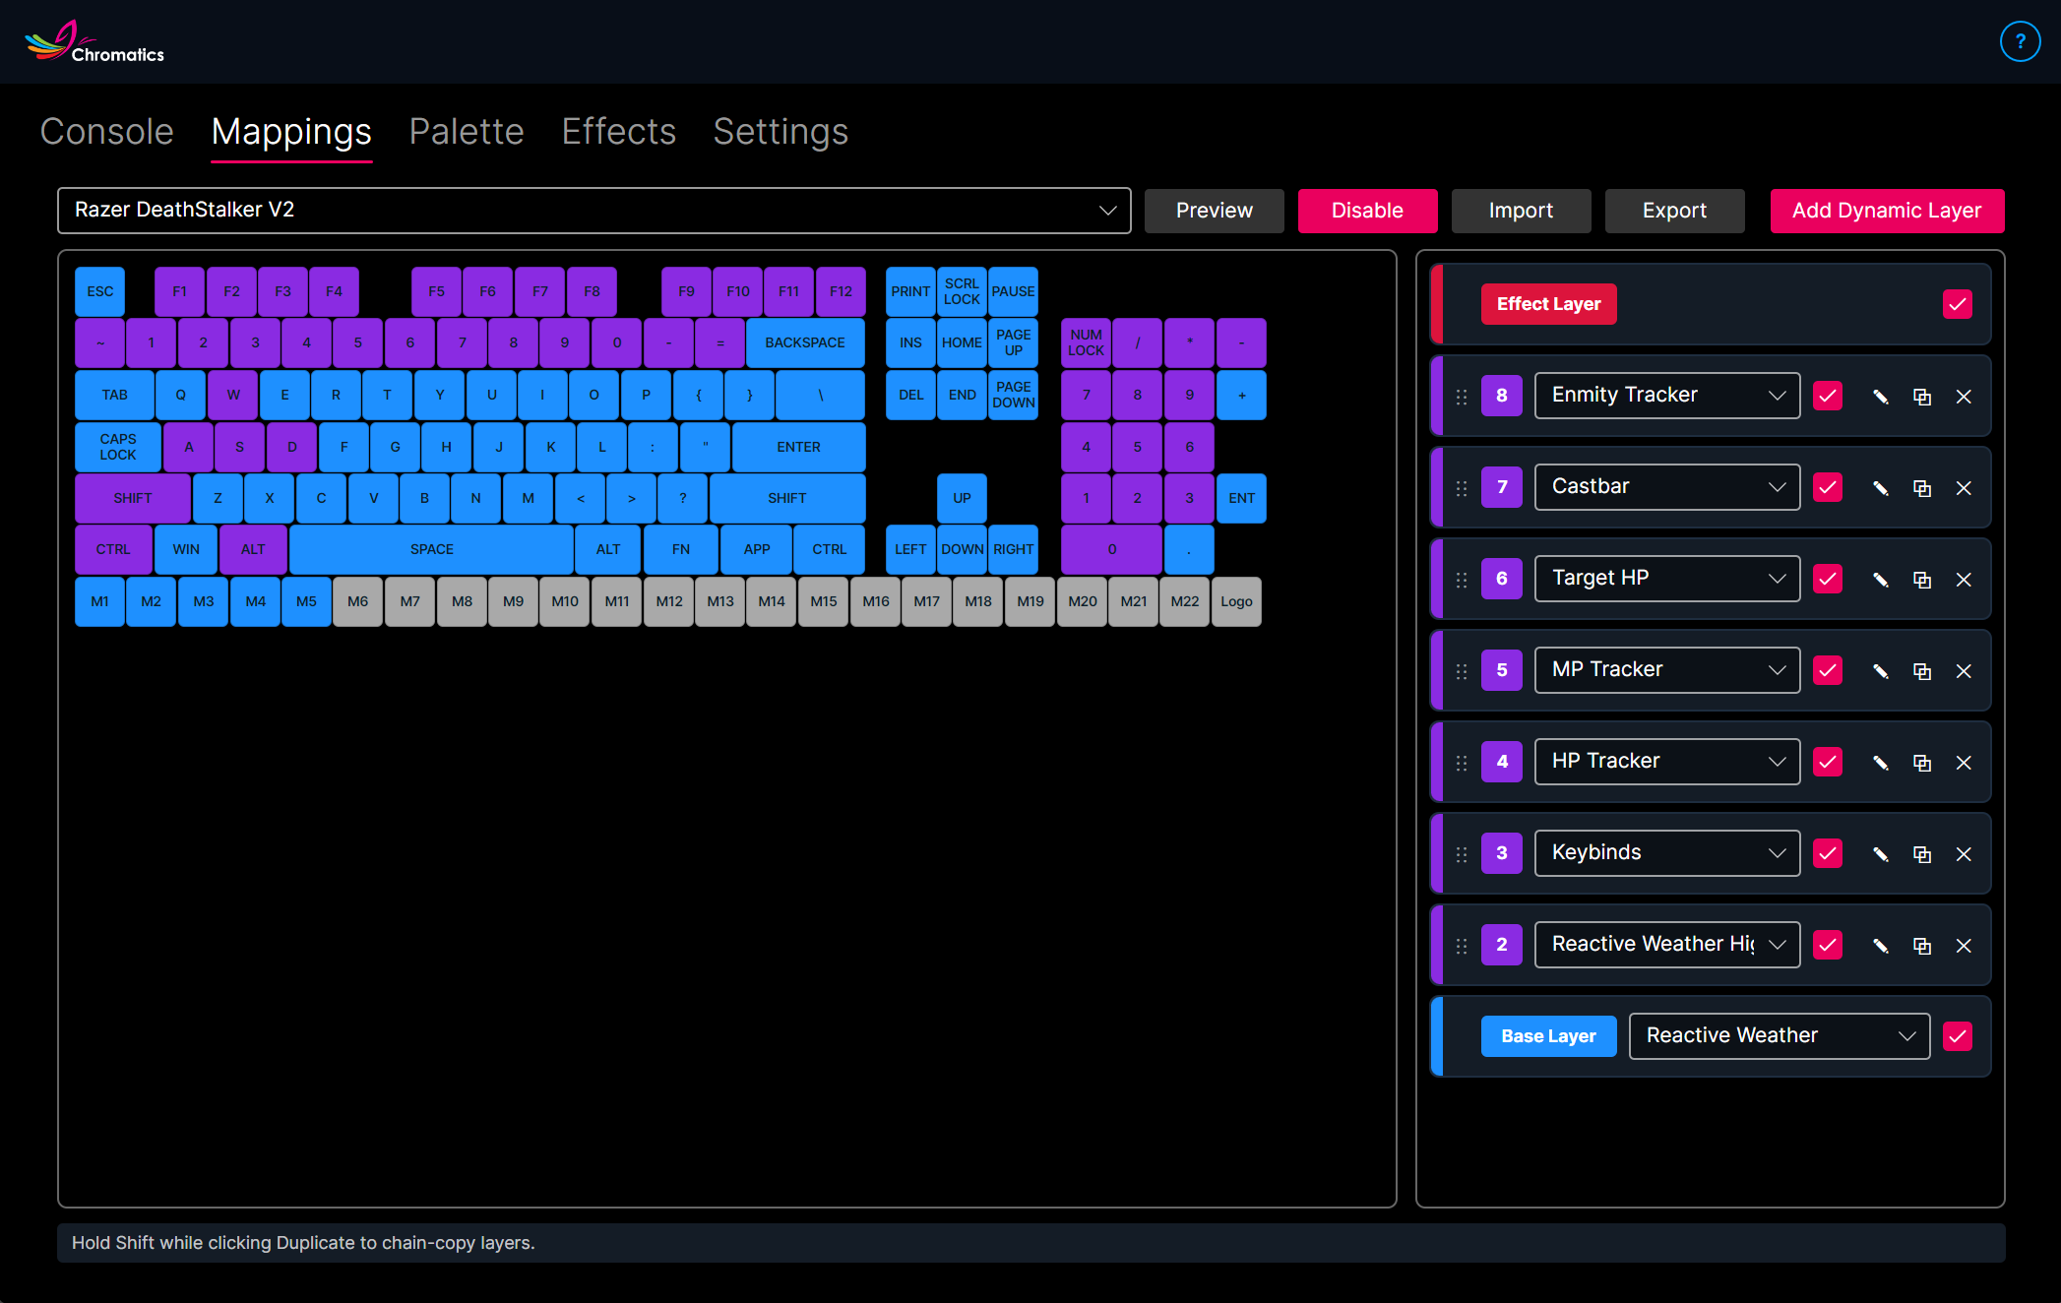This screenshot has height=1303, width=2061.
Task: Open the Keybinds layer type dropdown
Action: point(1666,853)
